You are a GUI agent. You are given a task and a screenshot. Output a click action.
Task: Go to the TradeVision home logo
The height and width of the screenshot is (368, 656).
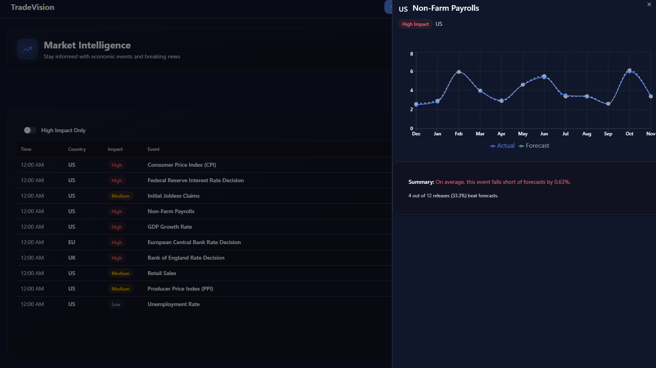pos(33,7)
